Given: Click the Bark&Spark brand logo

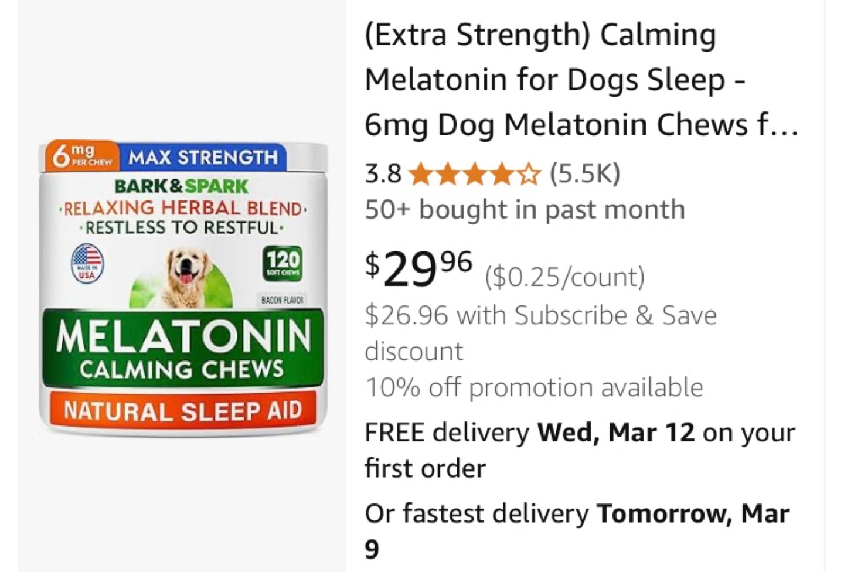Looking at the screenshot, I should 182,186.
